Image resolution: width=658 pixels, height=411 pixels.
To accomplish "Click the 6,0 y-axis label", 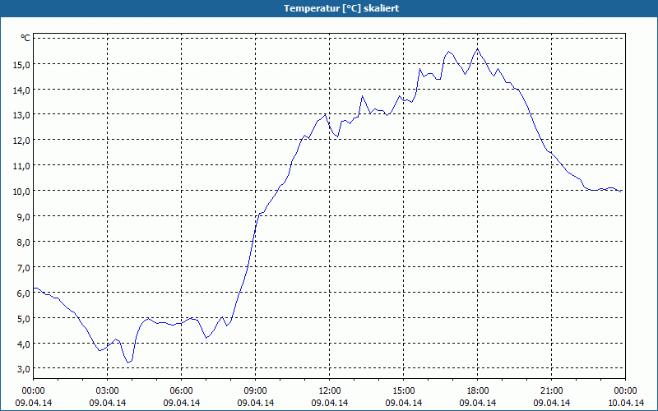I will [x=25, y=293].
